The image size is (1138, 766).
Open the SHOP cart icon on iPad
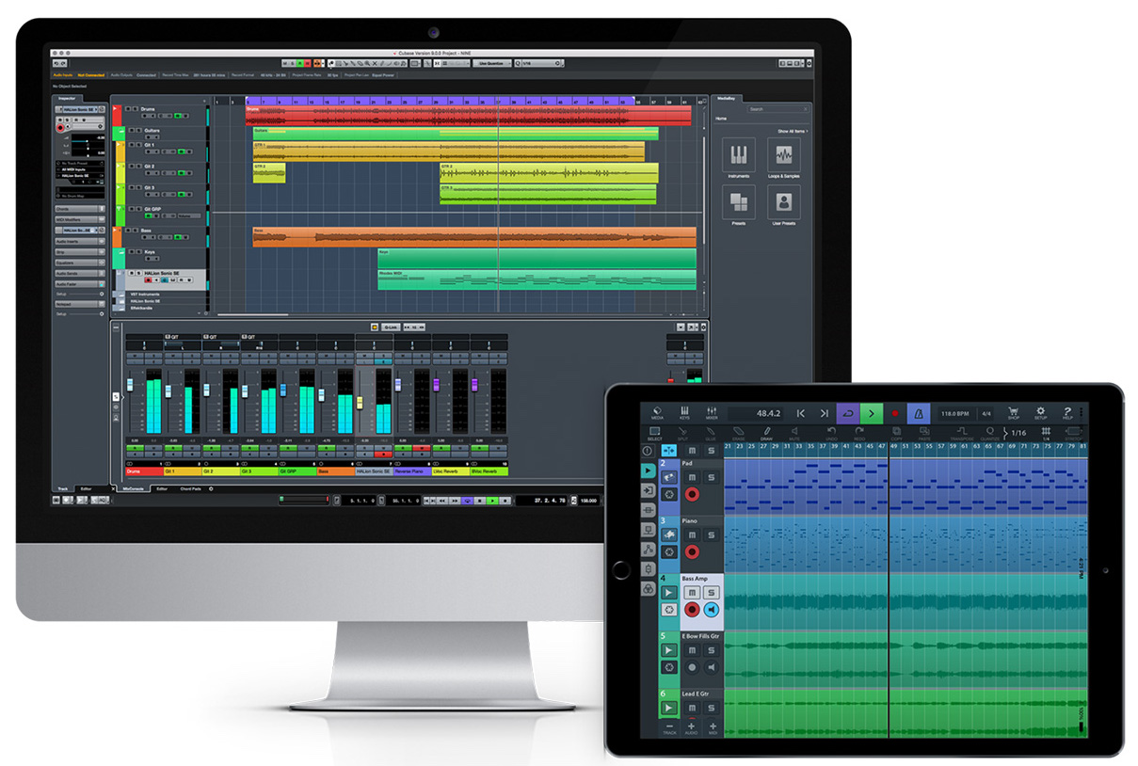pos(1013,414)
